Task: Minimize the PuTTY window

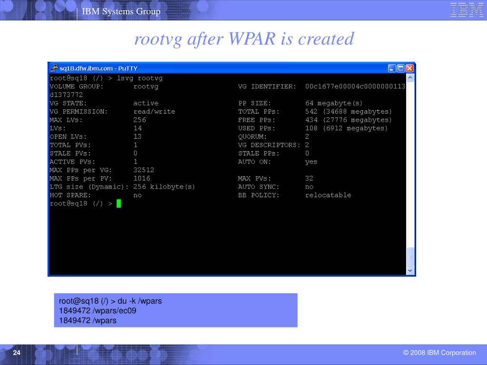Action: [x=392, y=68]
